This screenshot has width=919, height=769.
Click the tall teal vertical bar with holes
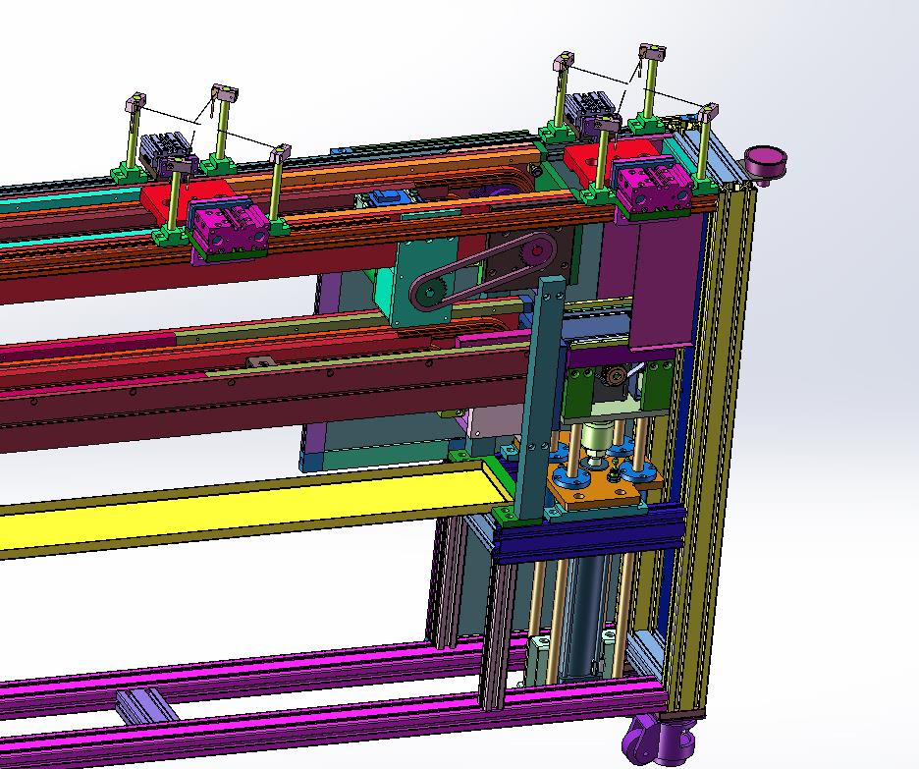[x=539, y=399]
